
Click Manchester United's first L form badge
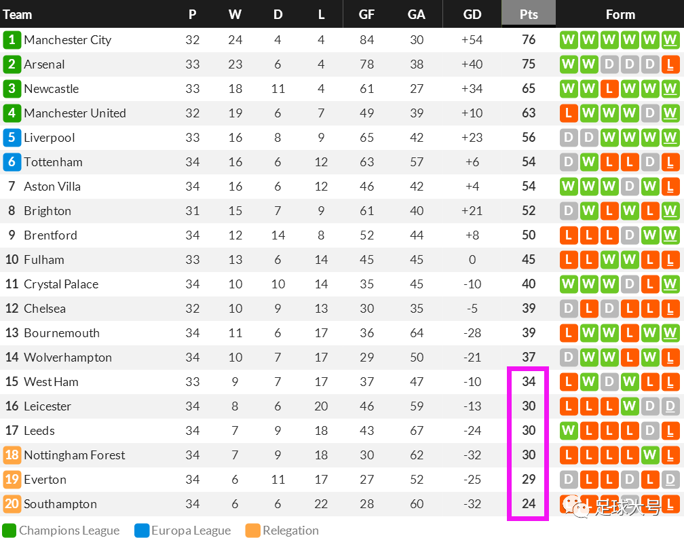click(x=569, y=113)
